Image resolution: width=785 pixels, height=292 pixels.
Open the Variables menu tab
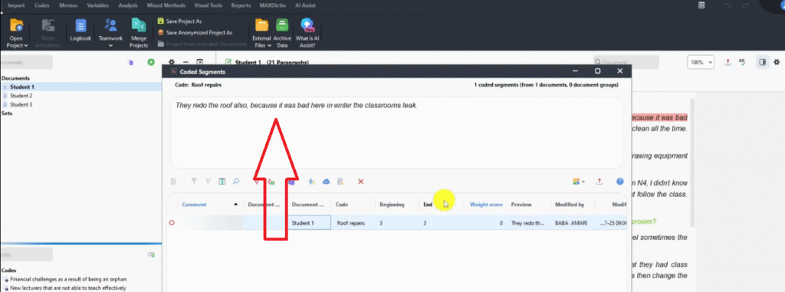[x=97, y=5]
